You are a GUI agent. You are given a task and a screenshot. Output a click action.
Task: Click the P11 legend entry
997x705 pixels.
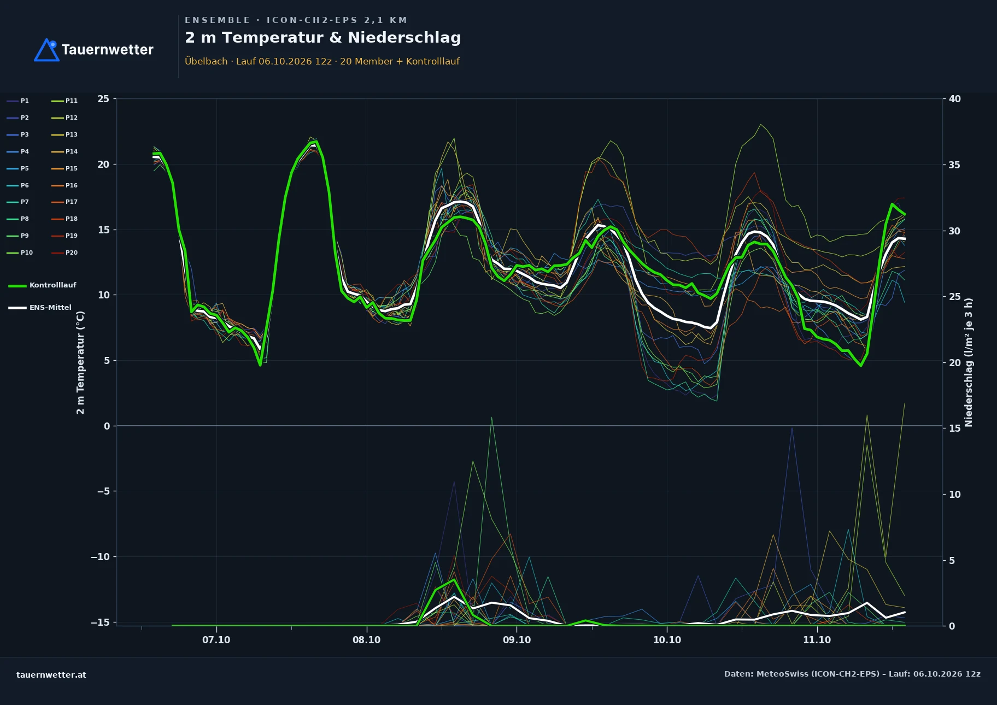coord(64,101)
